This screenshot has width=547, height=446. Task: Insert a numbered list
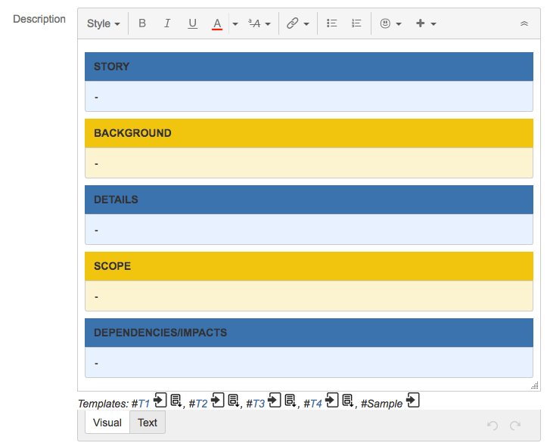point(356,23)
